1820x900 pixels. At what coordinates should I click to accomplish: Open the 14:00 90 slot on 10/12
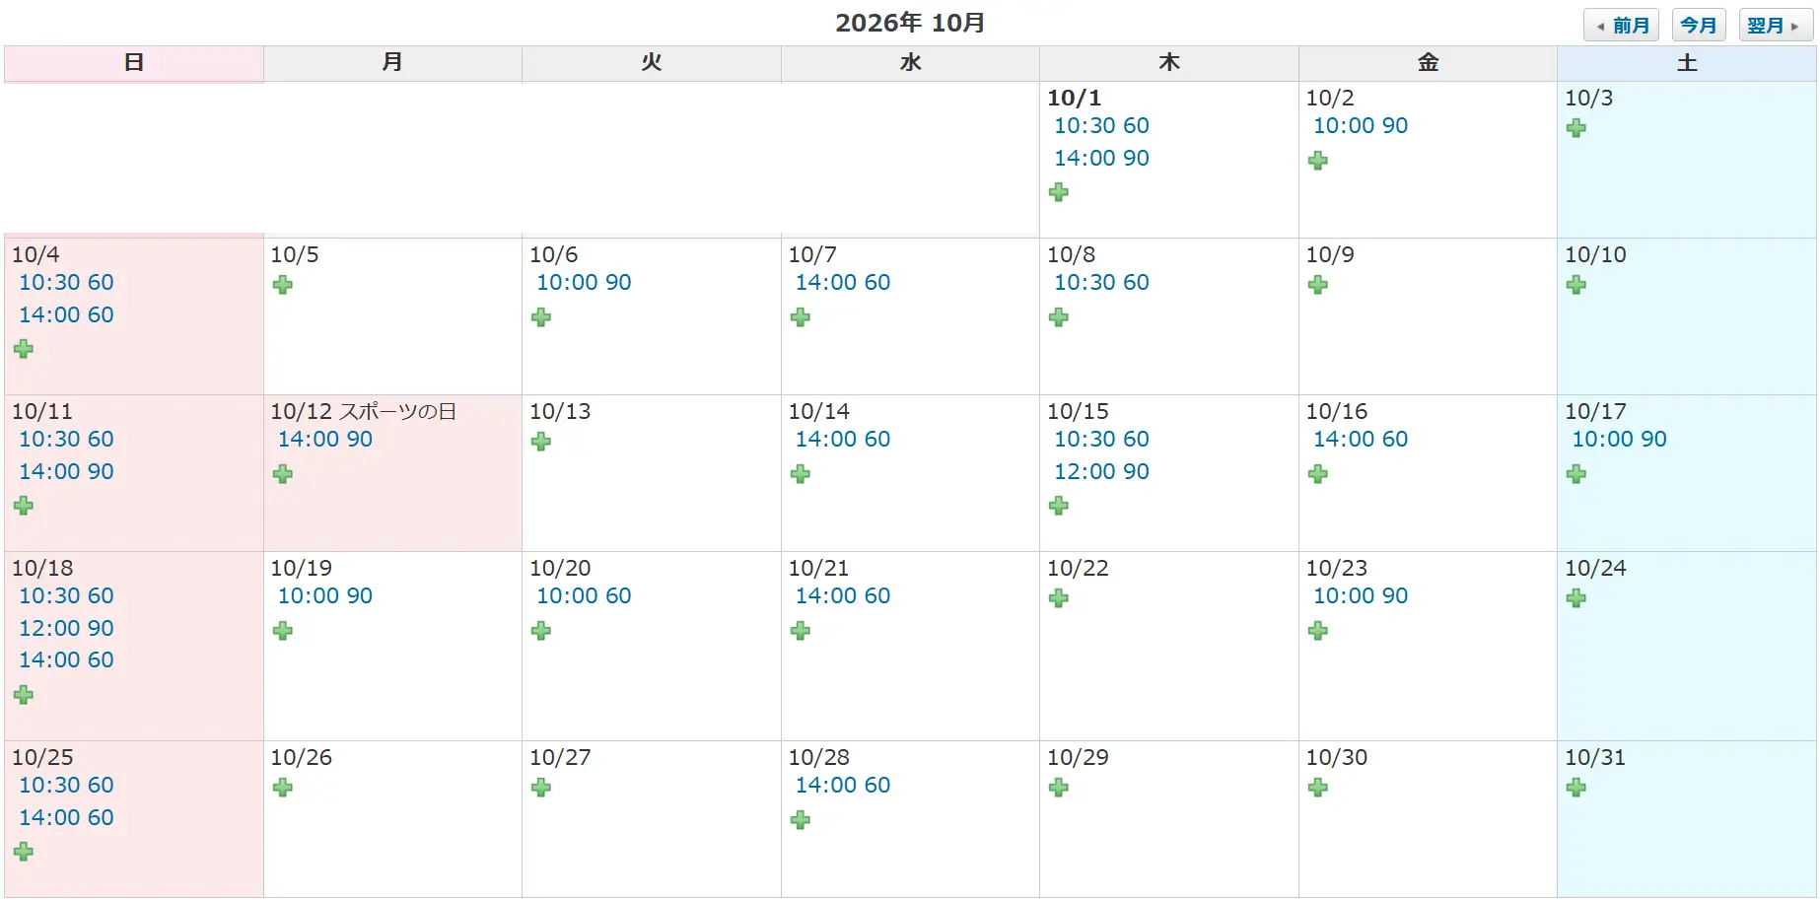324,440
